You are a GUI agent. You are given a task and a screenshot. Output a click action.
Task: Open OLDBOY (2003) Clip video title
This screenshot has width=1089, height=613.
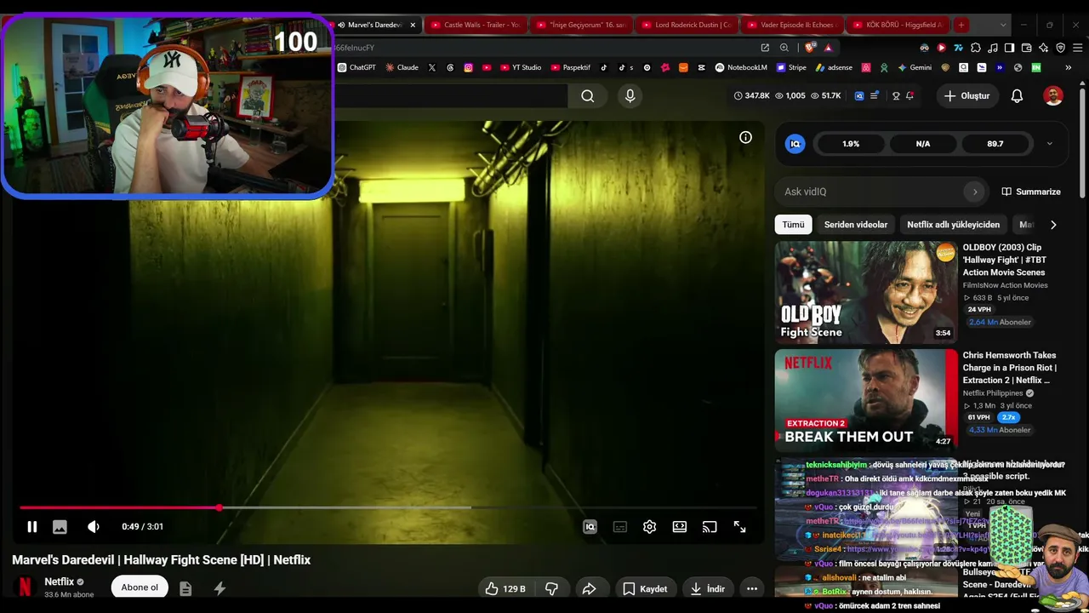1004,260
